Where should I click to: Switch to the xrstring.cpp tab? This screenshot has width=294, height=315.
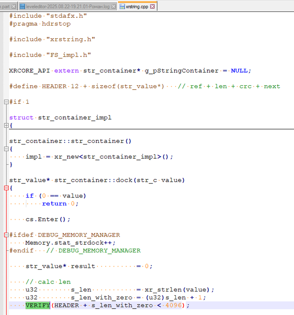tap(137, 7)
